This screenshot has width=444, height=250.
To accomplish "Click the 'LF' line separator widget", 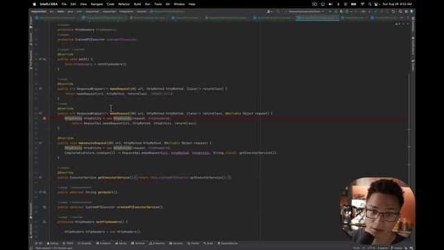I will (364, 248).
